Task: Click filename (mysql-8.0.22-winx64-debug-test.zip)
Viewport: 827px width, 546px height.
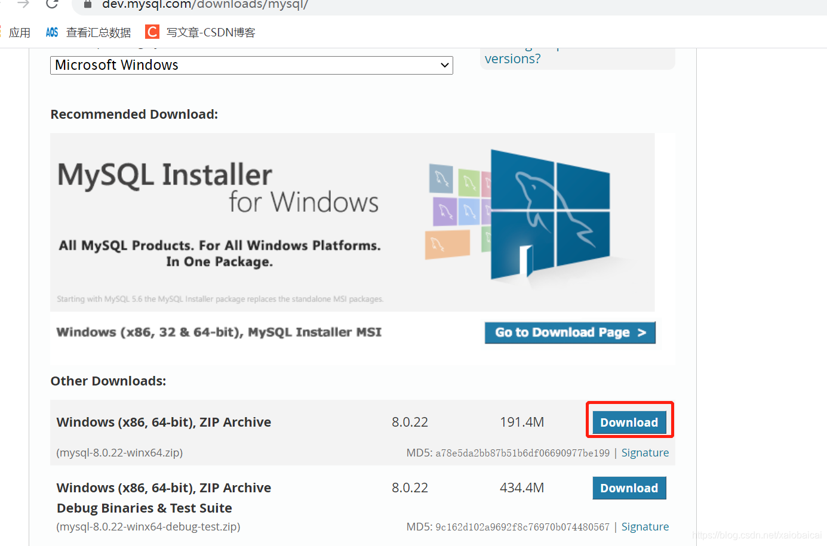Action: (x=148, y=527)
